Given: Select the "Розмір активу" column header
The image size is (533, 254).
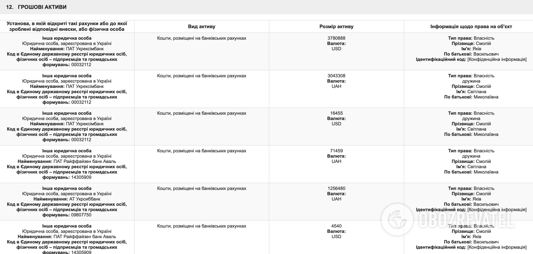Looking at the screenshot, I should coord(336,27).
